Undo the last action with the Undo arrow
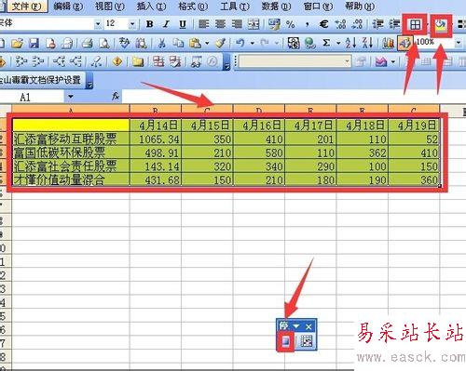Image resolution: width=466 pixels, height=371 pixels. pyautogui.click(x=240, y=43)
